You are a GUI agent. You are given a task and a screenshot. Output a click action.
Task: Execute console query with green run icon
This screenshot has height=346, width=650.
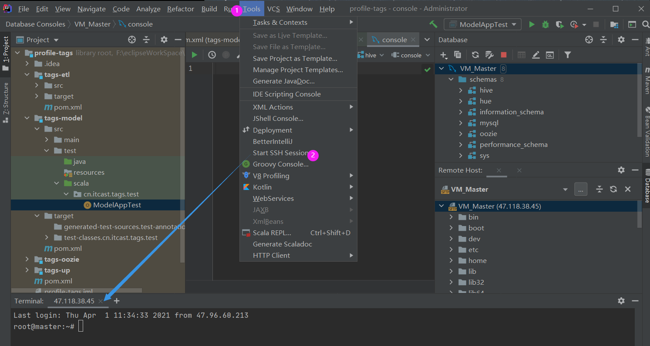195,55
